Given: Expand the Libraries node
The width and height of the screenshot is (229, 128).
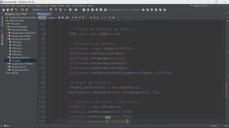Looking at the screenshot, I should tap(6, 73).
